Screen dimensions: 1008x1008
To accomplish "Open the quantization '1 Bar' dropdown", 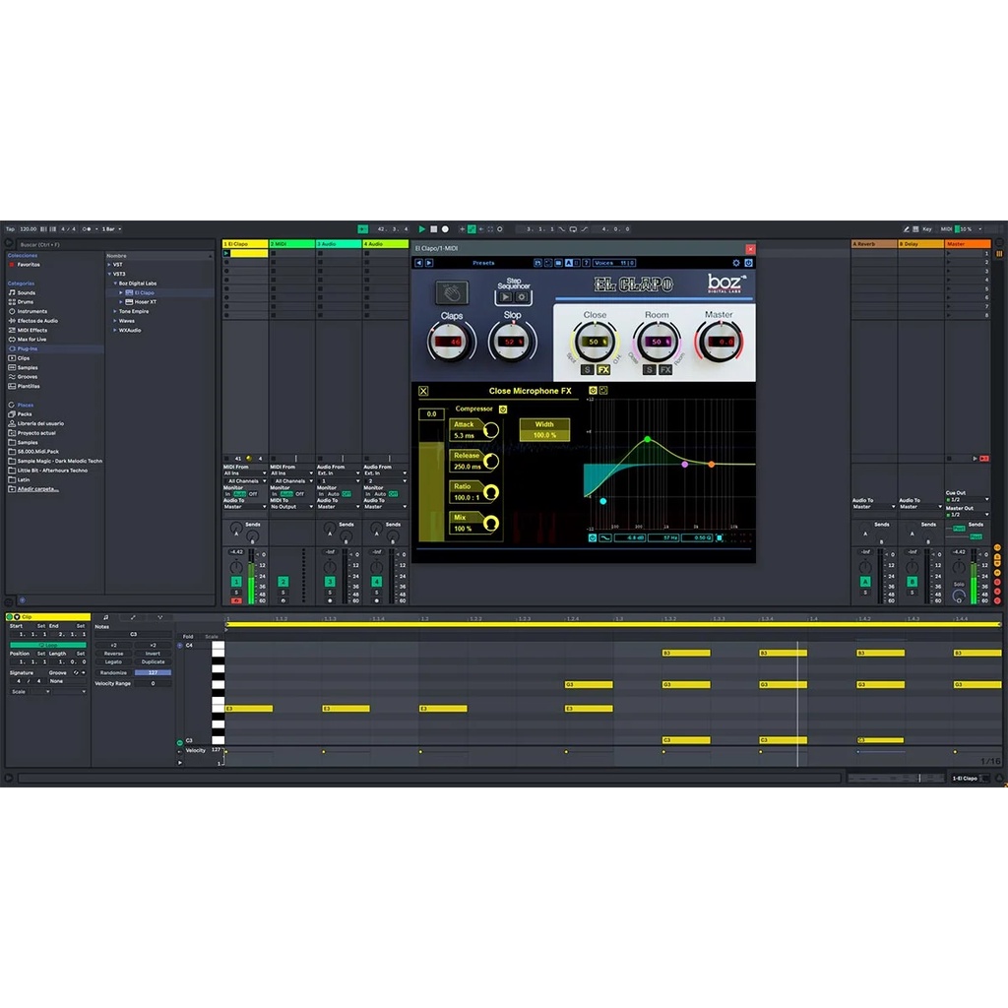I will [109, 229].
